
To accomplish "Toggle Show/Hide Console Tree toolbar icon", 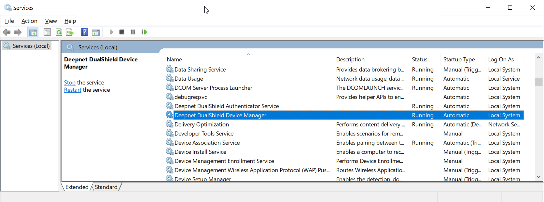I will pyautogui.click(x=33, y=32).
